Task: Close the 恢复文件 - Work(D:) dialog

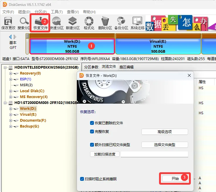Action: [189, 75]
